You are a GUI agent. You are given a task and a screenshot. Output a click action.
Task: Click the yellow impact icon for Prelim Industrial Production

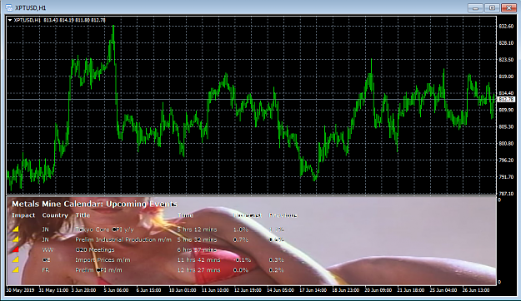coord(16,239)
